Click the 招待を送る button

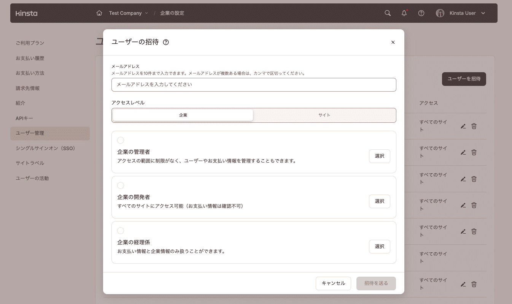376,283
